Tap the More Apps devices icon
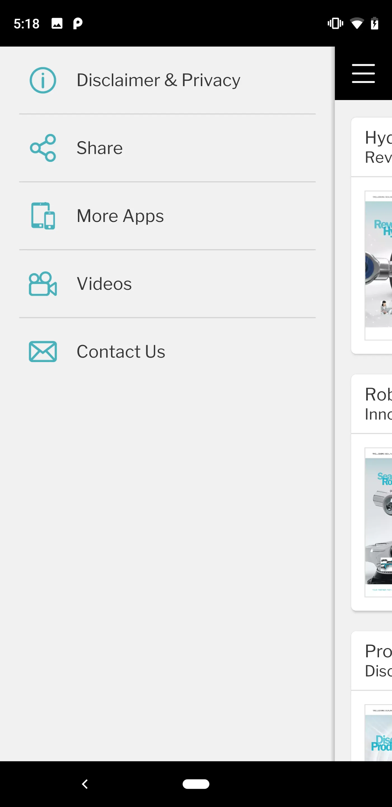Viewport: 392px width, 807px height. (x=43, y=216)
